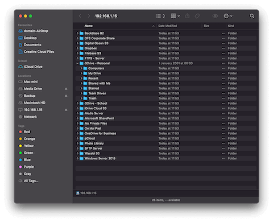Viewport: 273px width, 222px height.
Task: Expand the Computers subfolder
Action: 81,68
